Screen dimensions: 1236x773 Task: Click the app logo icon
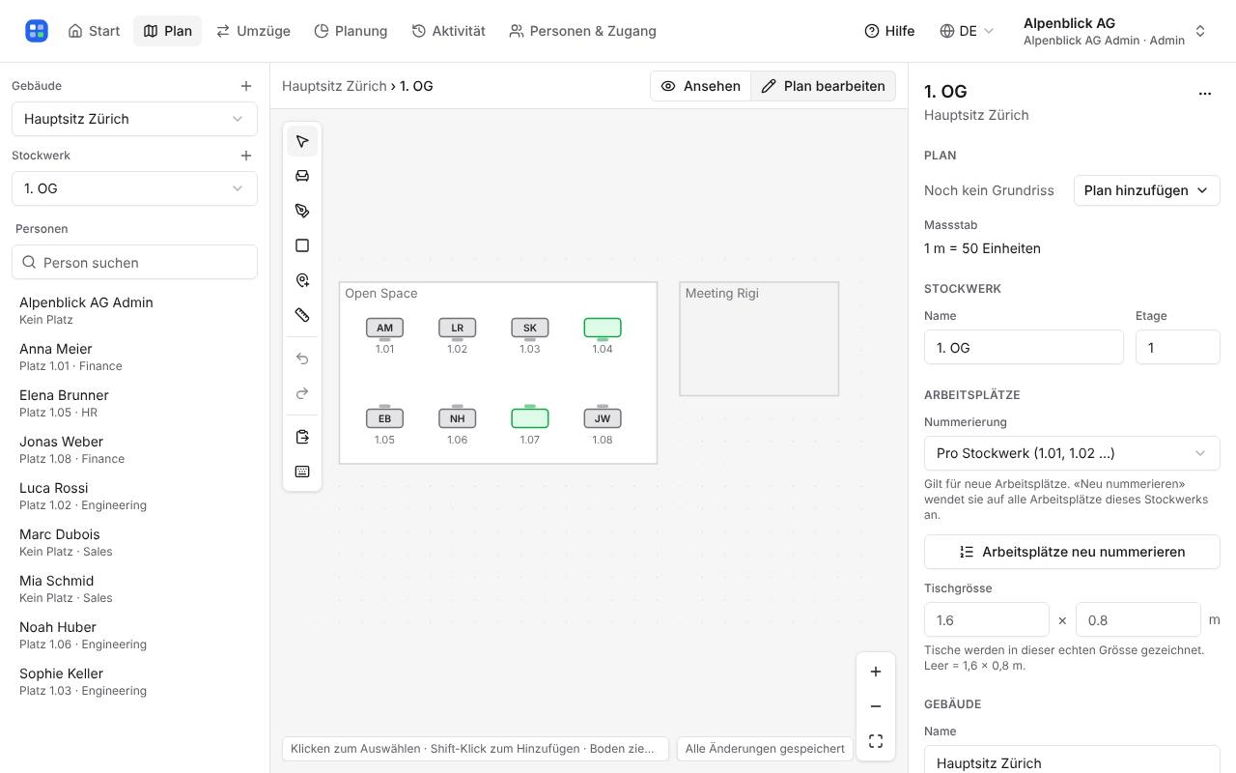coord(37,31)
